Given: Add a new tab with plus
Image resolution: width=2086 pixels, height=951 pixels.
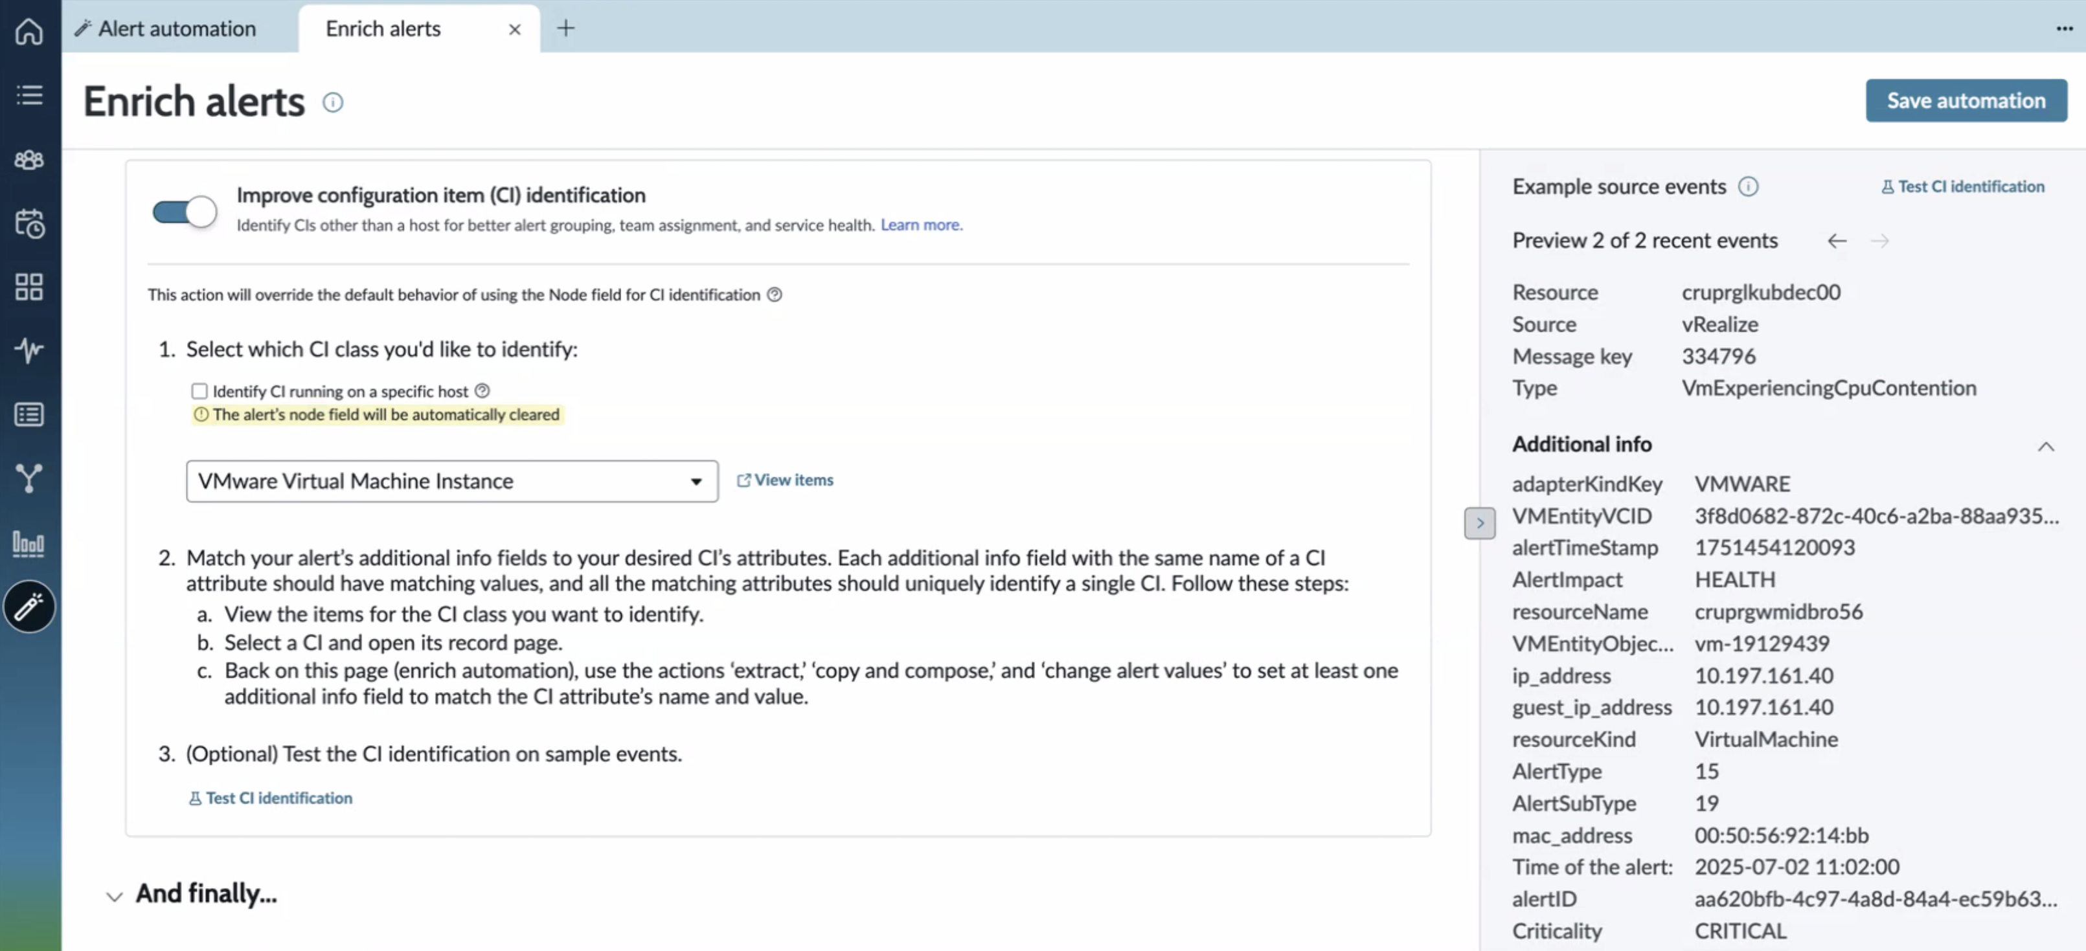Looking at the screenshot, I should click(x=566, y=28).
